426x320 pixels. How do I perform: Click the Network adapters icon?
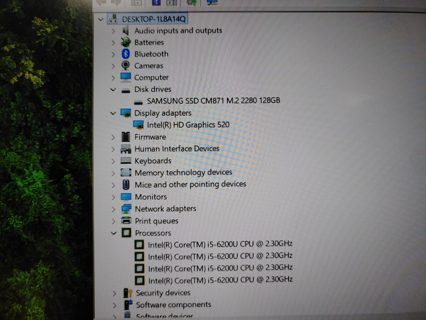(x=126, y=209)
